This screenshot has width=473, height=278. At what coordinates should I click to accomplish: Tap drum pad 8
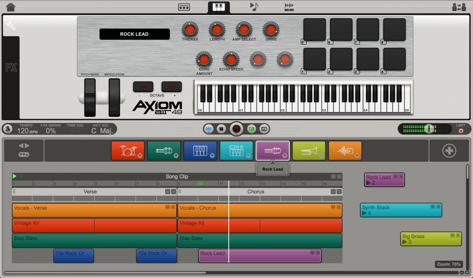[x=395, y=30]
